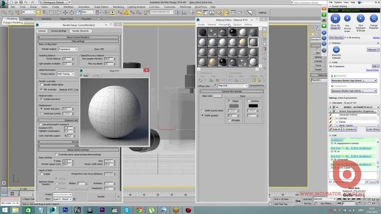Open Workspace Default dropdown
Image resolution: width=381 pixels, height=214 pixels.
(x=55, y=2)
